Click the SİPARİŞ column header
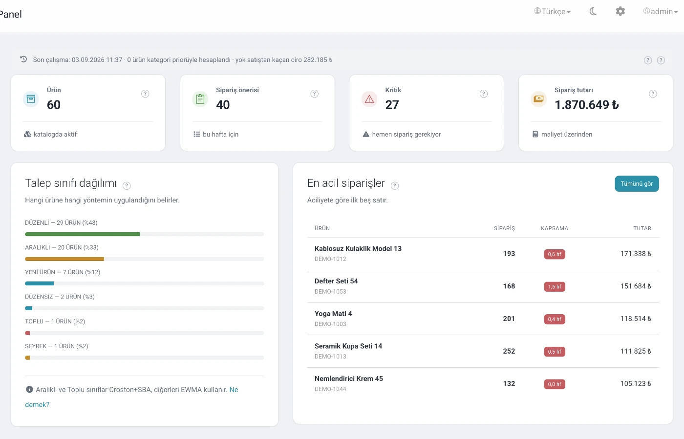The width and height of the screenshot is (684, 439). [x=504, y=228]
